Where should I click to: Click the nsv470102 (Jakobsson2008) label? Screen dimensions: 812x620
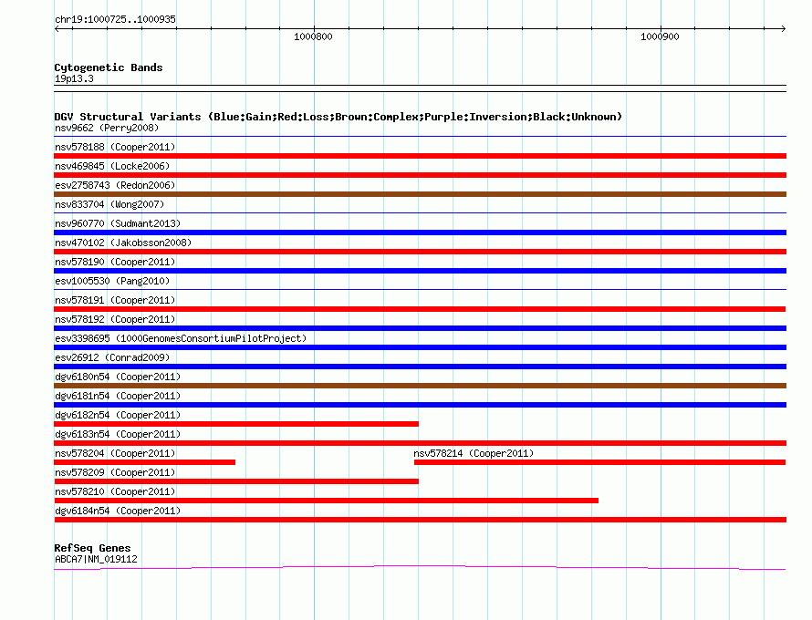point(123,243)
